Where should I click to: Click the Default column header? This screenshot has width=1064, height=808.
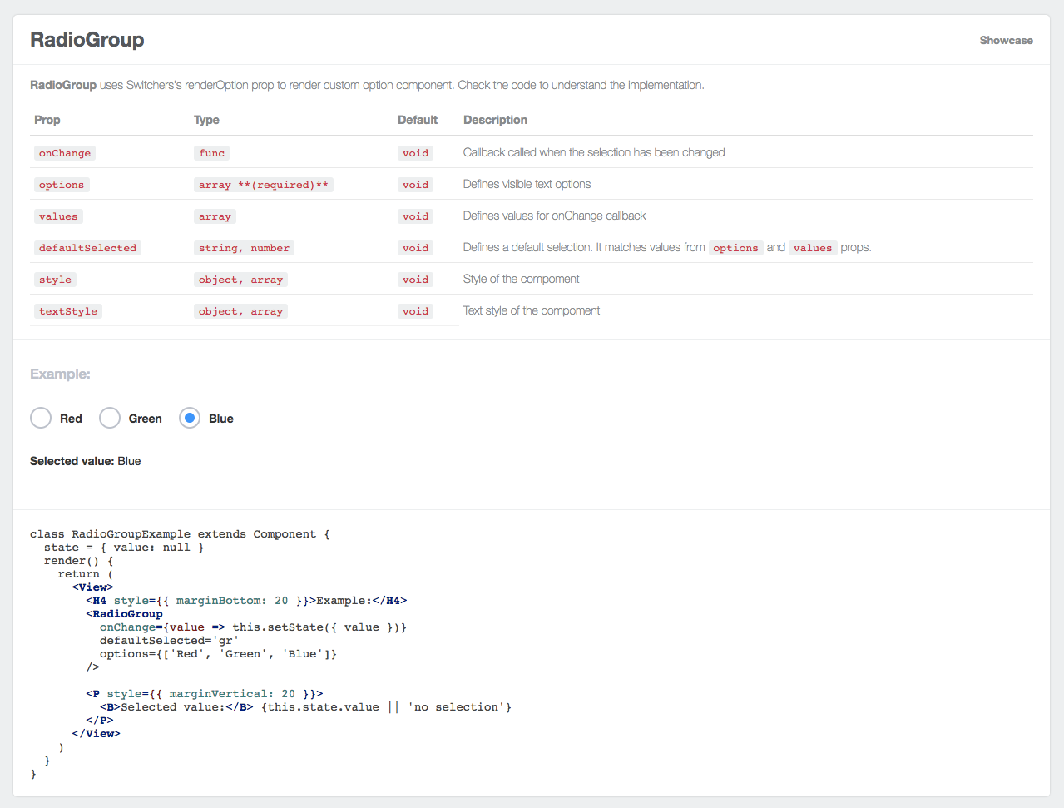[417, 120]
